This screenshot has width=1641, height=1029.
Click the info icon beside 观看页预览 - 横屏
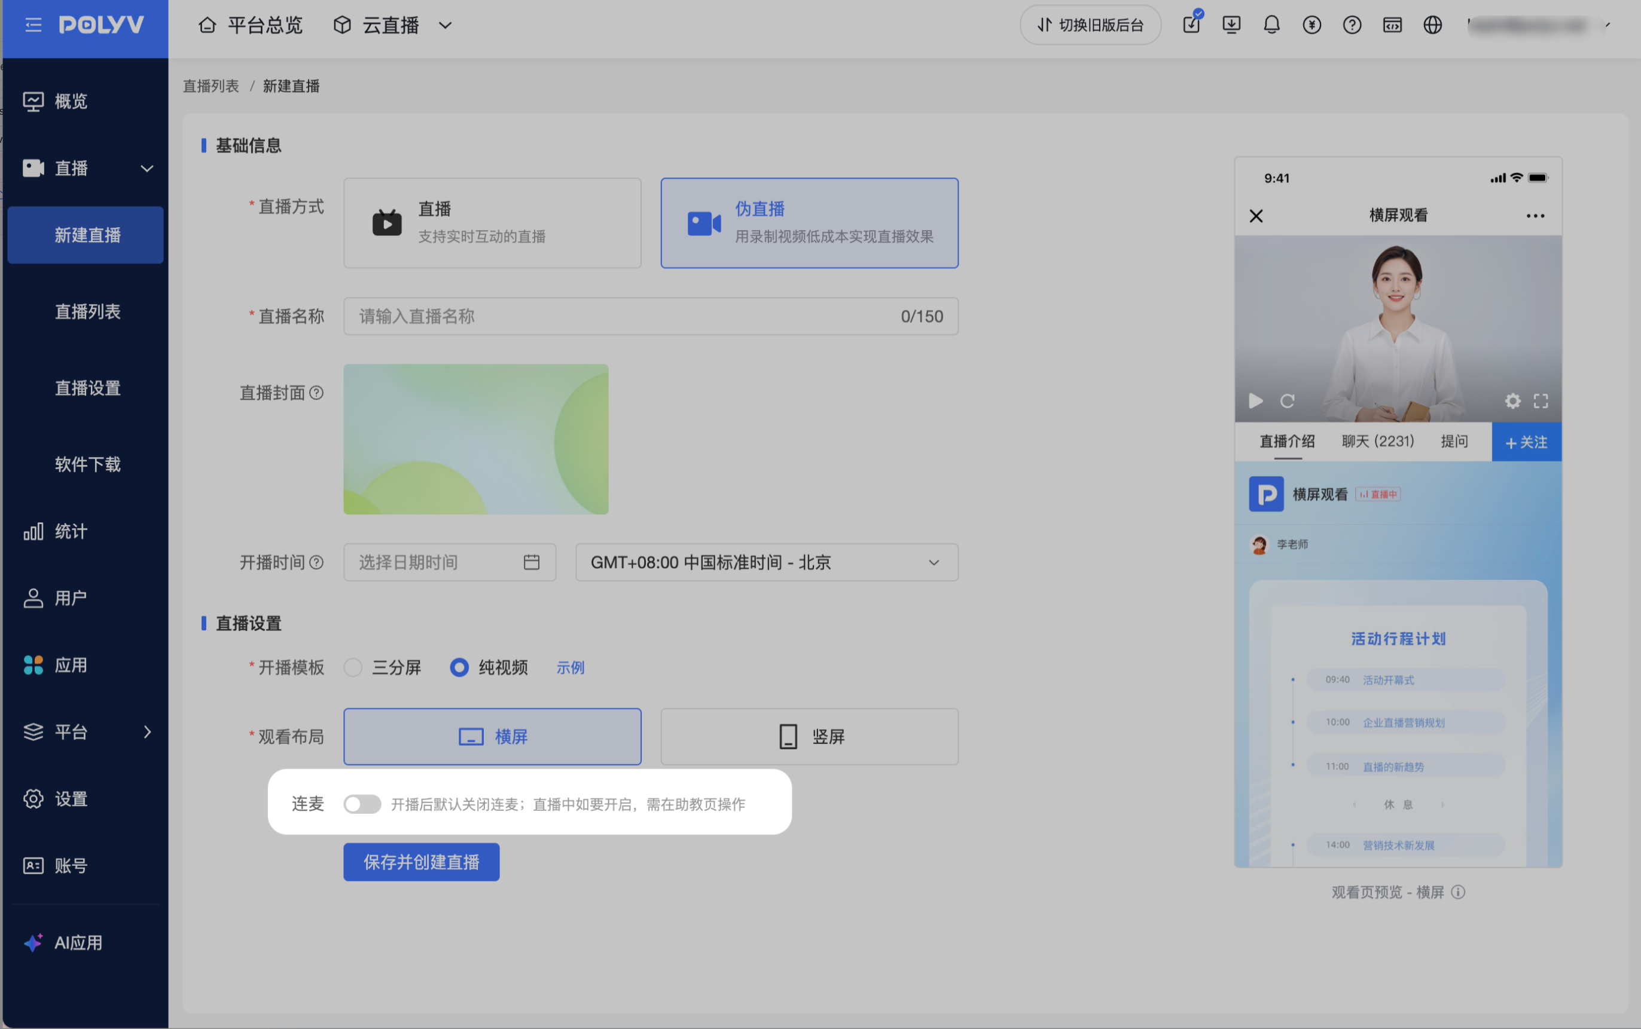click(x=1458, y=892)
